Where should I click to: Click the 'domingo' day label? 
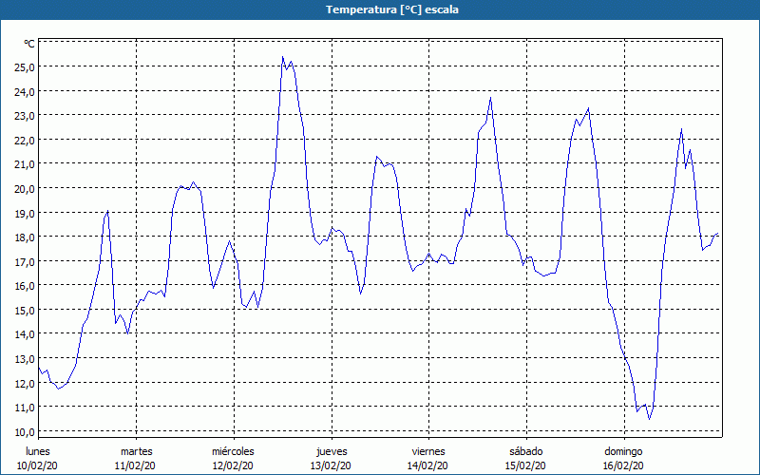pyautogui.click(x=623, y=451)
